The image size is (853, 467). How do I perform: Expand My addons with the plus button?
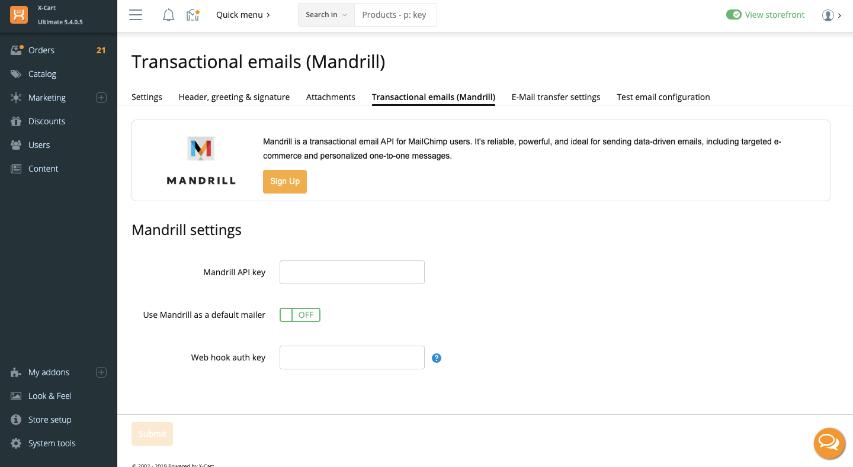pyautogui.click(x=101, y=372)
